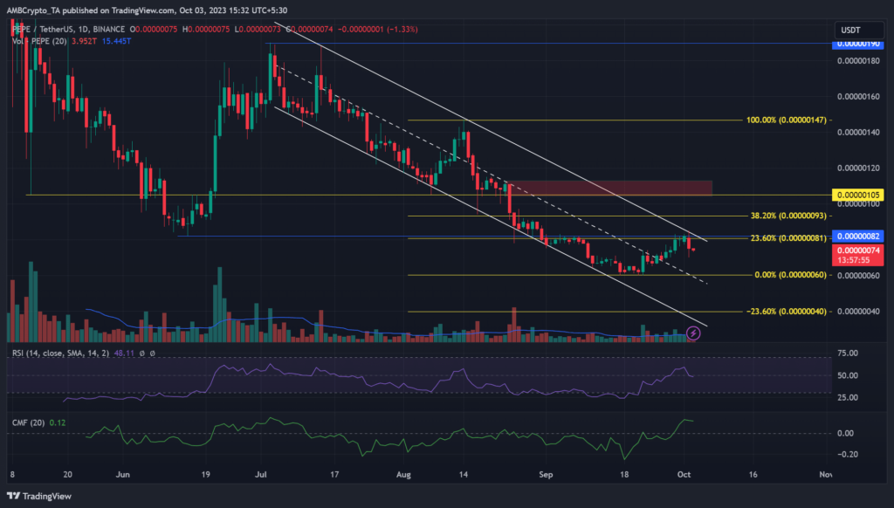The width and height of the screenshot is (894, 508).
Task: Click the Sep date on time axis
Action: tap(545, 475)
